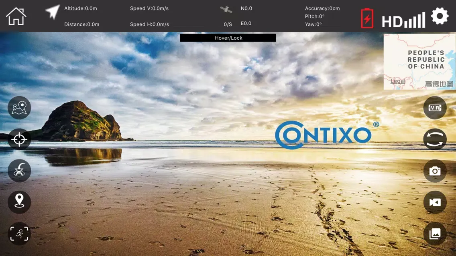This screenshot has width=456, height=256.
Task: Open the waypoint map mode button
Action: (x=19, y=108)
